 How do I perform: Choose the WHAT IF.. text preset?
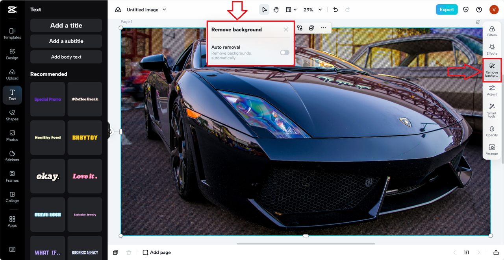(48, 248)
